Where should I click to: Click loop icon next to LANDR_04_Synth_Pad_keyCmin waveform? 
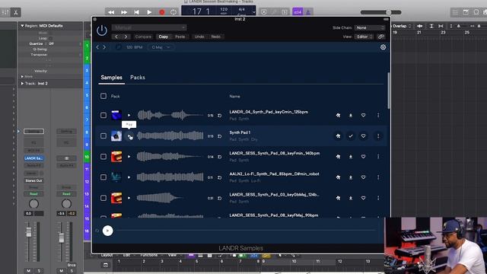pyautogui.click(x=220, y=116)
